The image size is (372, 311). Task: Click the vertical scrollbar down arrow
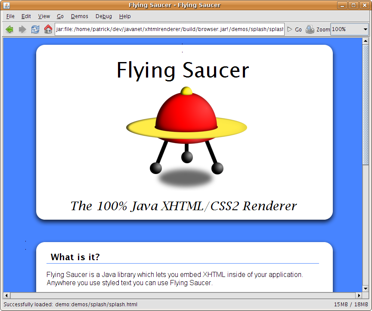coord(366,289)
